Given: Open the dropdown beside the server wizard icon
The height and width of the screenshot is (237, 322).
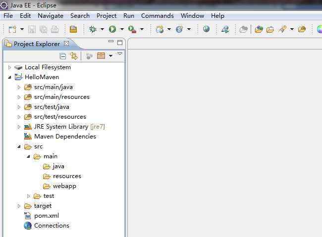Looking at the screenshot, I should (169, 29).
